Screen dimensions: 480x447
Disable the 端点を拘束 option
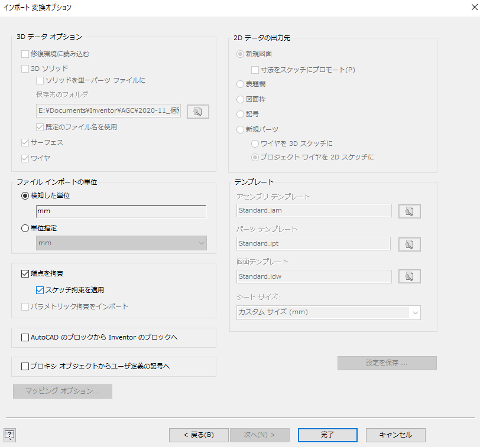(x=25, y=273)
